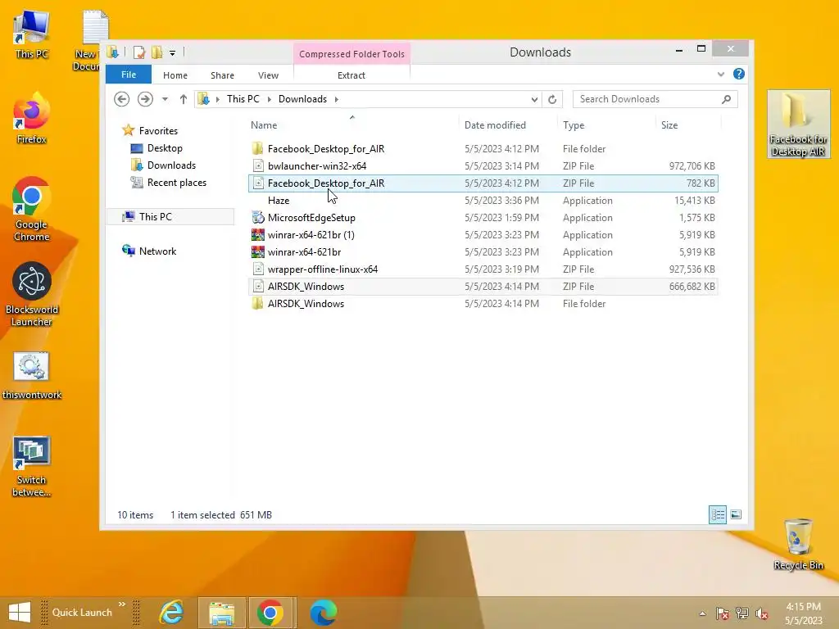839x629 pixels.
Task: Click File Explorer taskbar button
Action: (222, 613)
